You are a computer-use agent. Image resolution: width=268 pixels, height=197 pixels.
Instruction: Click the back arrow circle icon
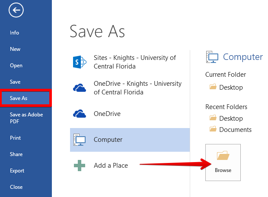click(16, 11)
